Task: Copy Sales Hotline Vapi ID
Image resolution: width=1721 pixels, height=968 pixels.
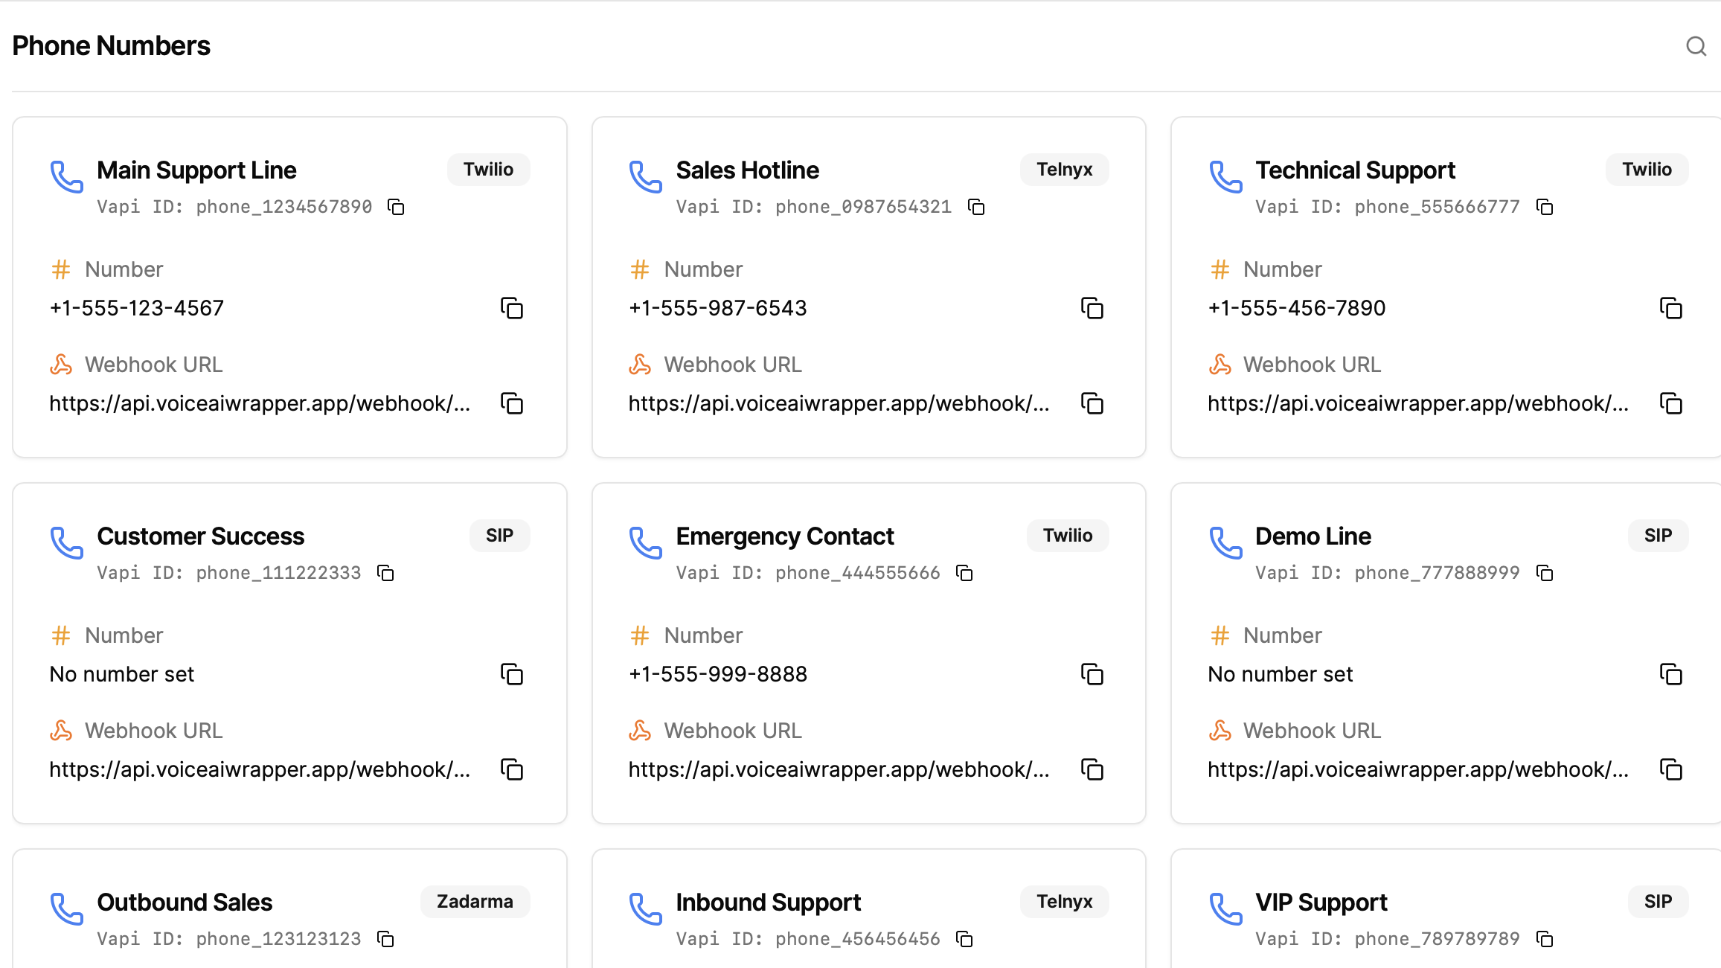Action: click(x=976, y=207)
